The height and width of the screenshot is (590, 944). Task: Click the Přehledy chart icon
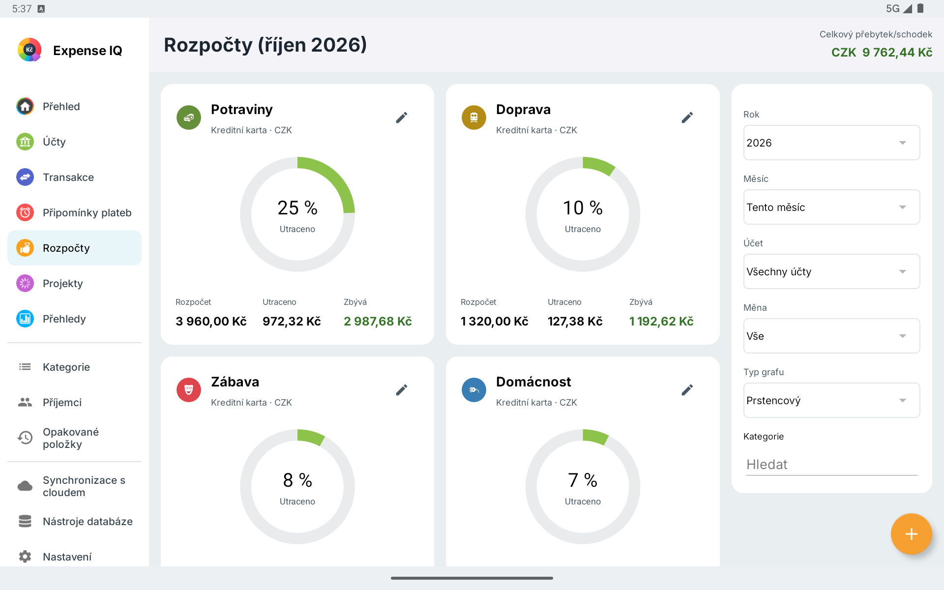(x=25, y=319)
